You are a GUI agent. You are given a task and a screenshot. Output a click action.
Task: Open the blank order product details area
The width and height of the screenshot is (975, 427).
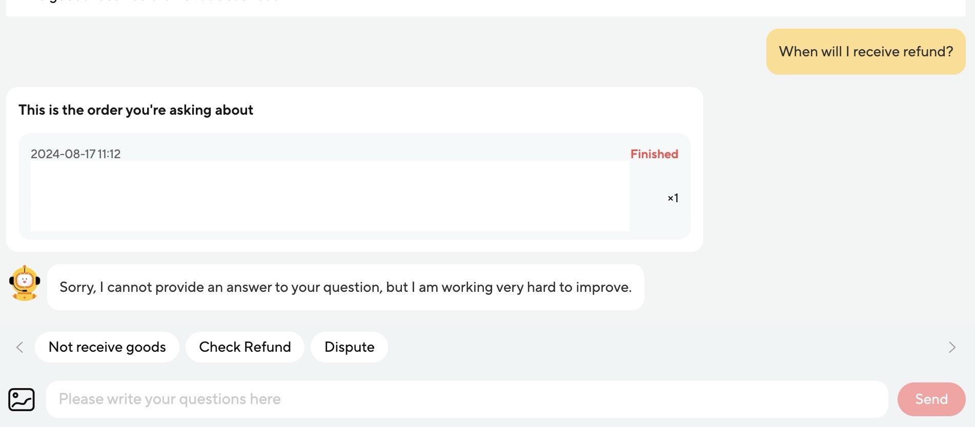tap(330, 196)
